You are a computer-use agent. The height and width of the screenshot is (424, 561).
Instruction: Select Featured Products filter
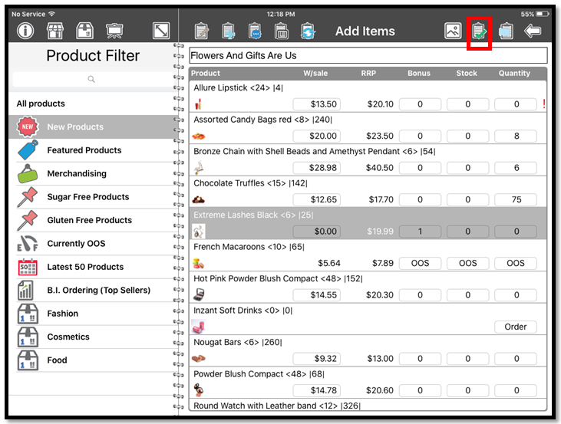pos(95,150)
